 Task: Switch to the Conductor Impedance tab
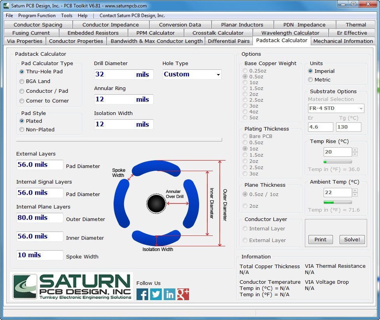[x=110, y=25]
